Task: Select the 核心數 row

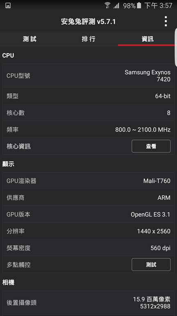Action: click(88, 112)
